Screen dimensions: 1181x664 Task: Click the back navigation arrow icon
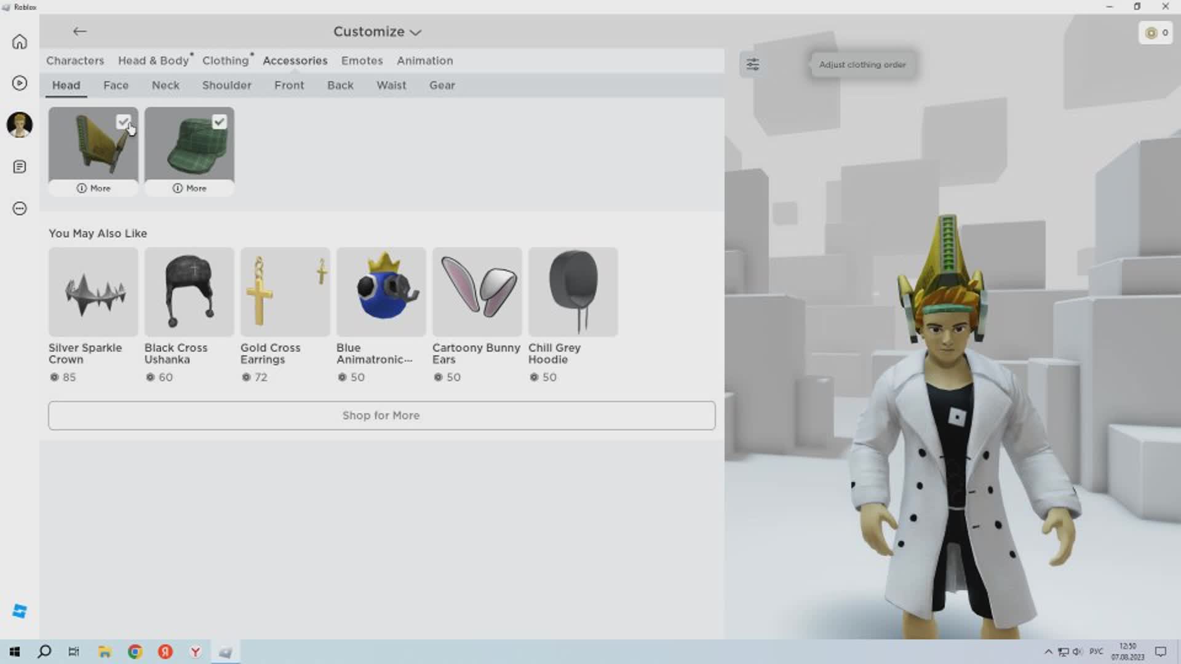click(x=79, y=31)
